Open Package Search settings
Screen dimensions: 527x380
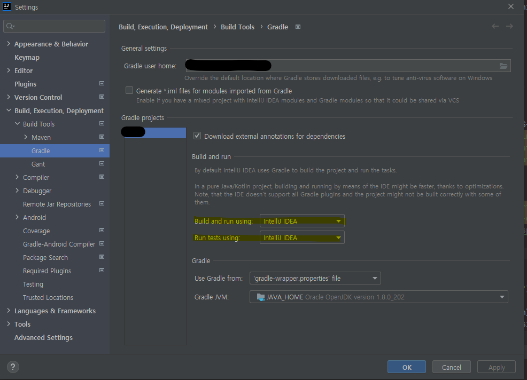click(x=45, y=257)
